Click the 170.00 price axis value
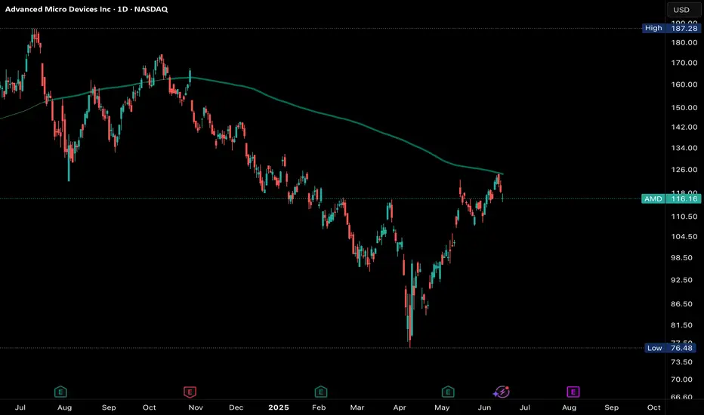The height and width of the screenshot is (415, 704). [684, 63]
